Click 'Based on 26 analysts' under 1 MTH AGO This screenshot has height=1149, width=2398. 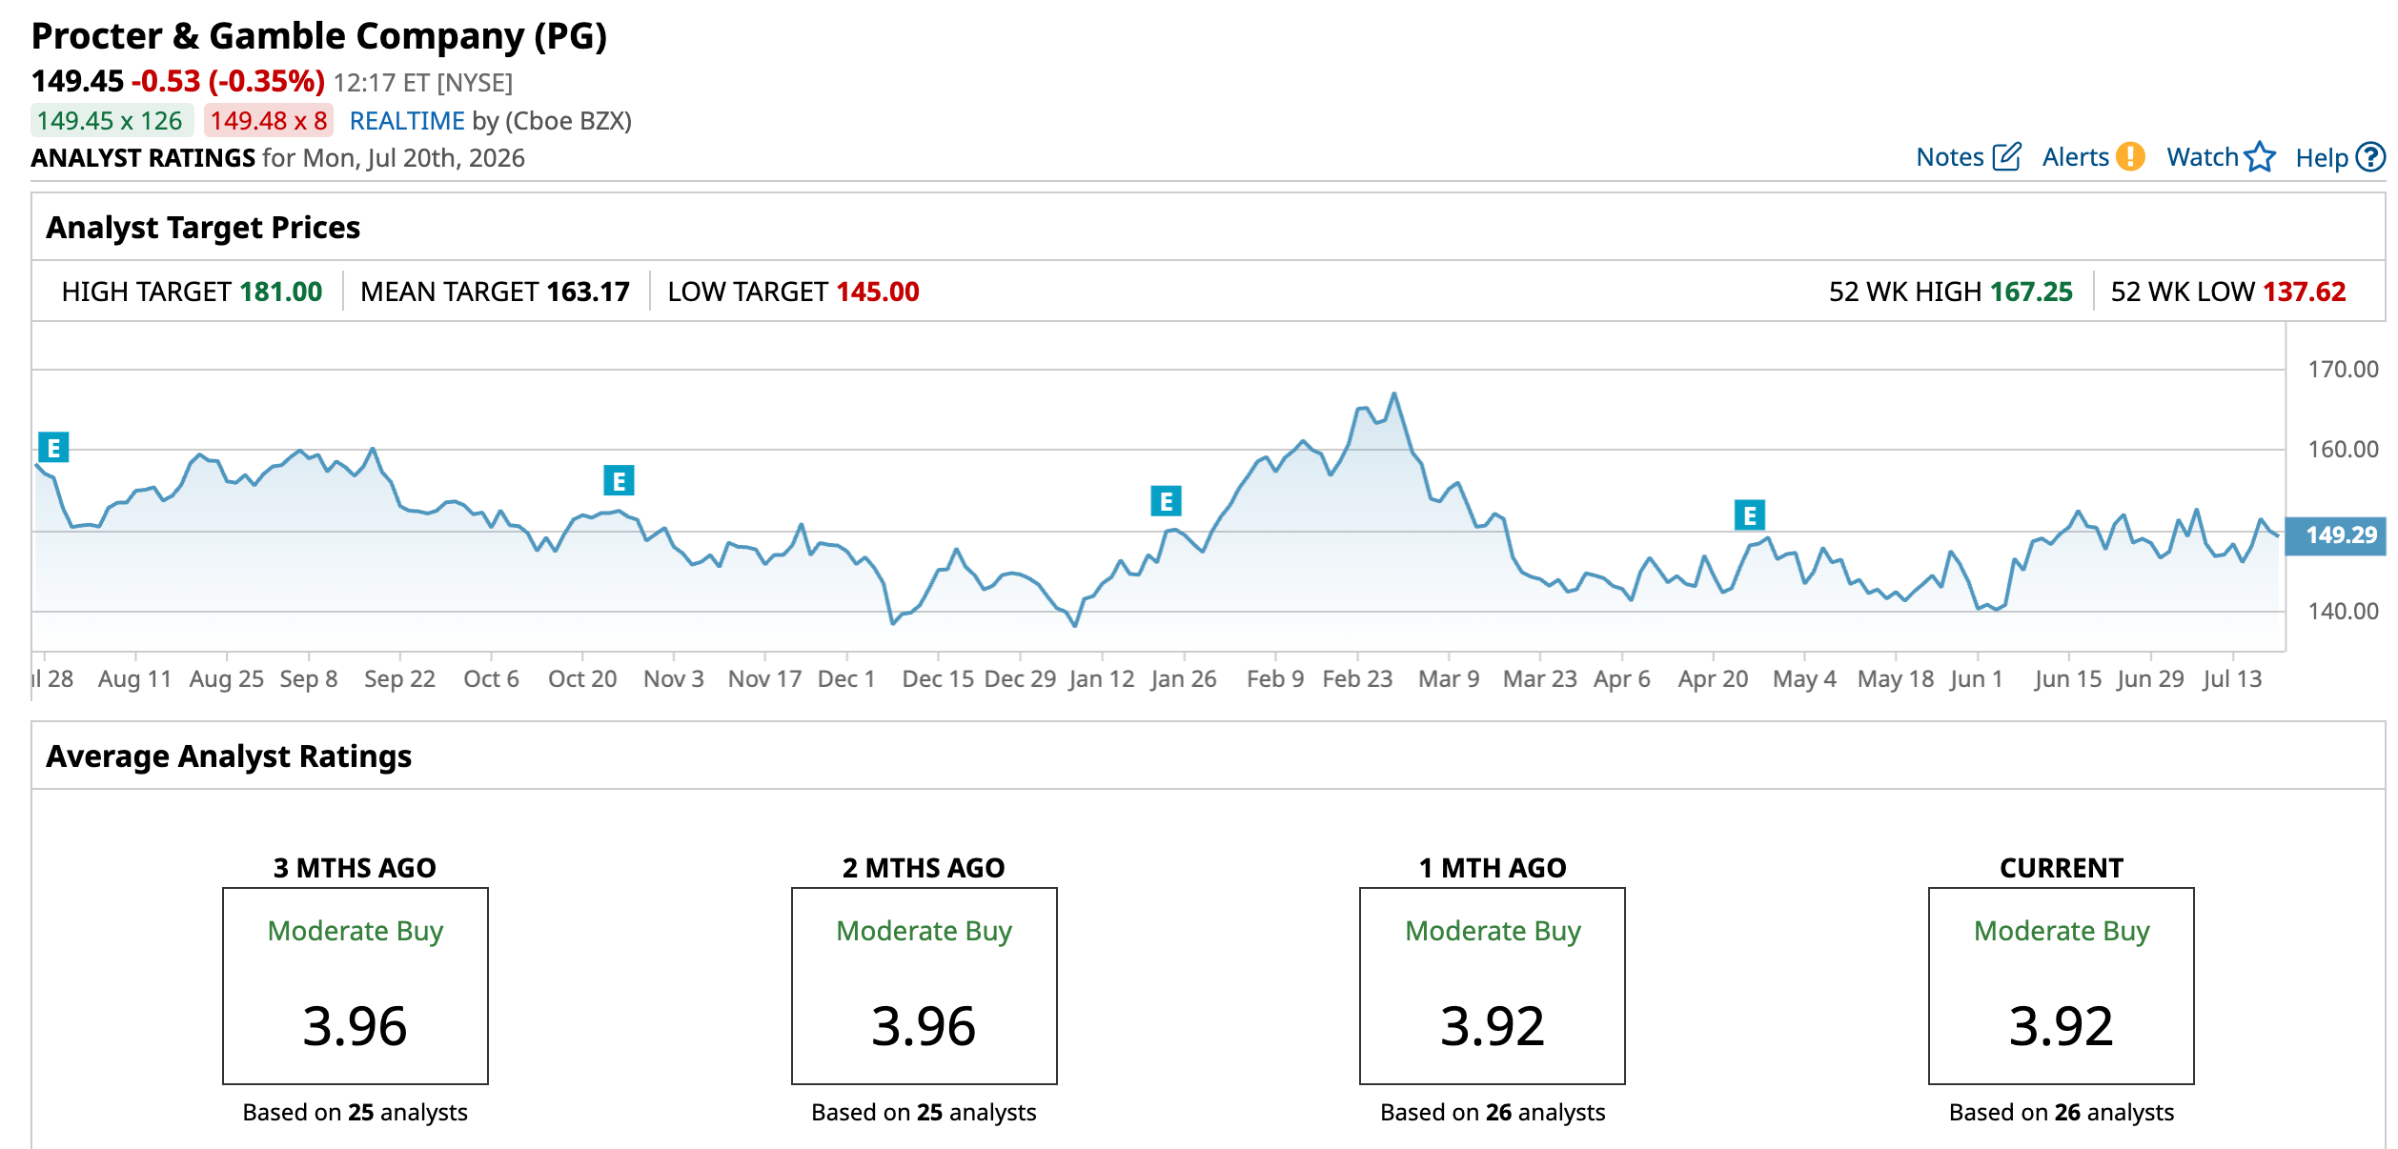click(1493, 1113)
